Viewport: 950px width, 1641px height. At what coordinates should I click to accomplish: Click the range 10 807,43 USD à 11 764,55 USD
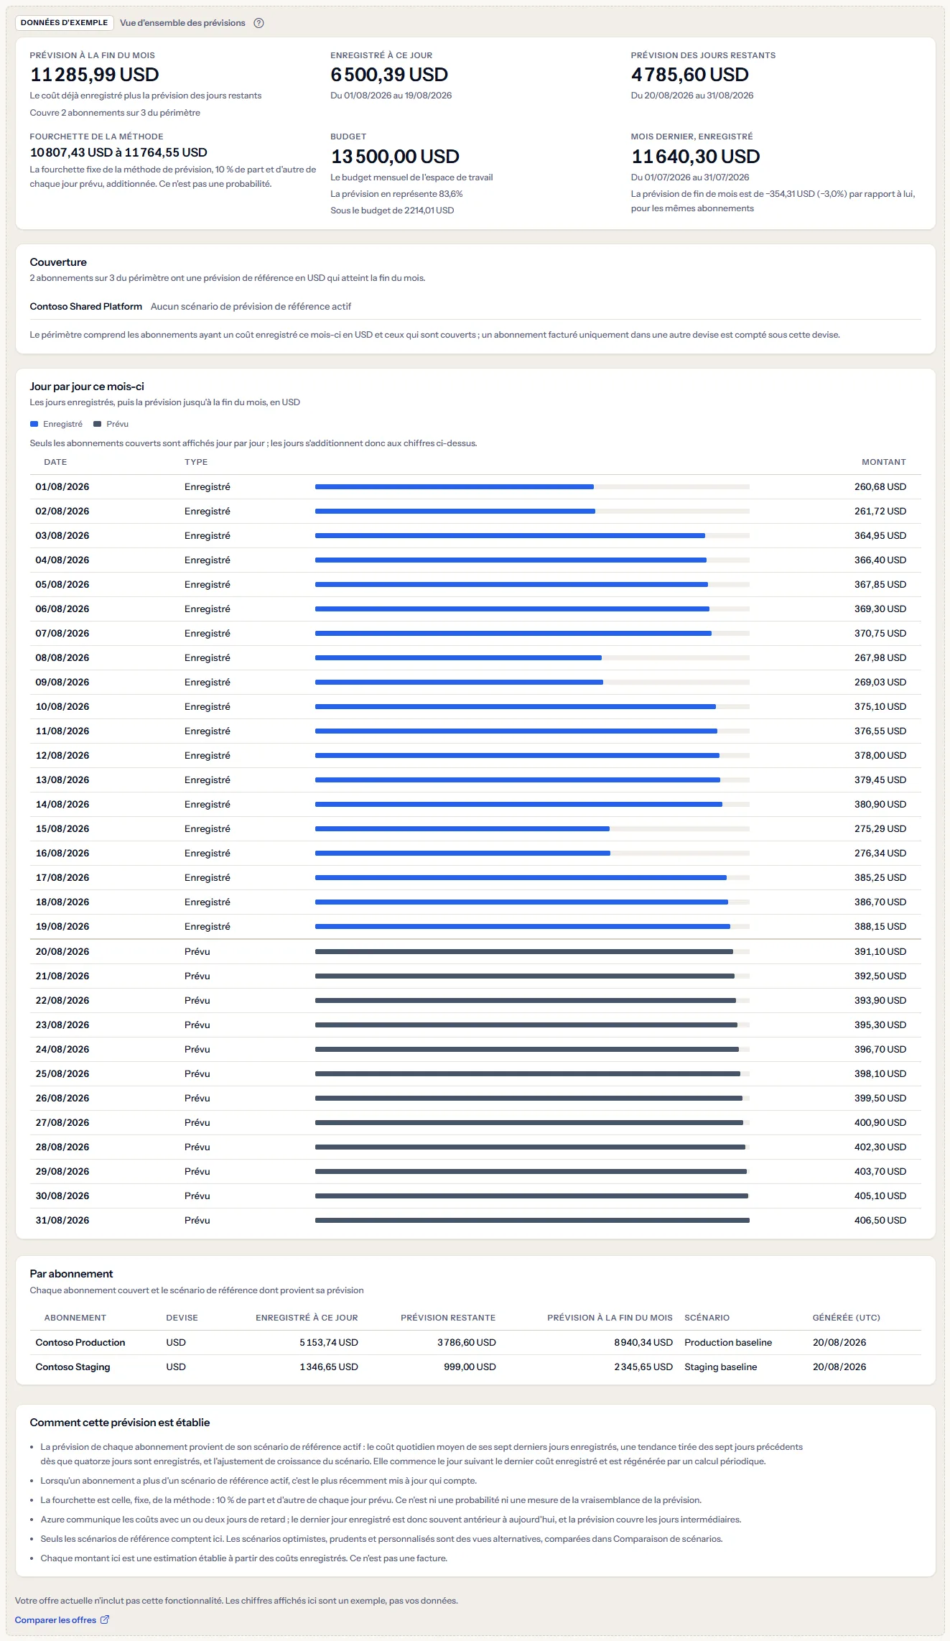tap(118, 152)
